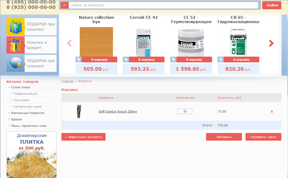This screenshot has width=288, height=178.
Task: Open Гидроизоляция subcategory
Action: pos(25,94)
